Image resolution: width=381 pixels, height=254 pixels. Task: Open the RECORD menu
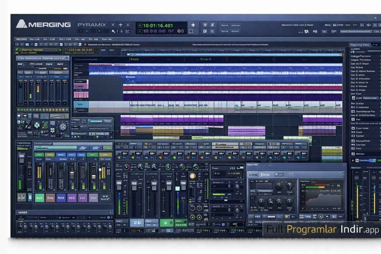pyautogui.click(x=20, y=38)
